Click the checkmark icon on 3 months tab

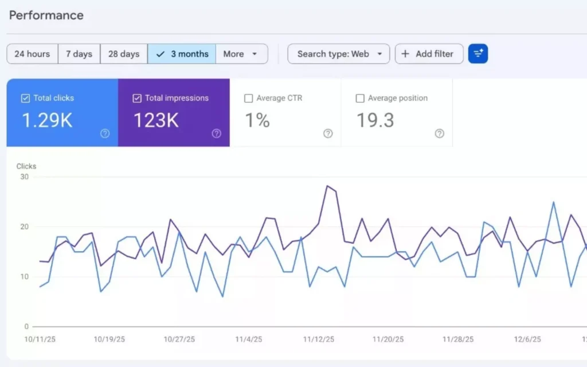tap(160, 53)
